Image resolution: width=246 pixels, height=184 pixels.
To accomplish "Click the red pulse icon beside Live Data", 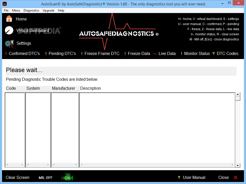I will 155,54.
